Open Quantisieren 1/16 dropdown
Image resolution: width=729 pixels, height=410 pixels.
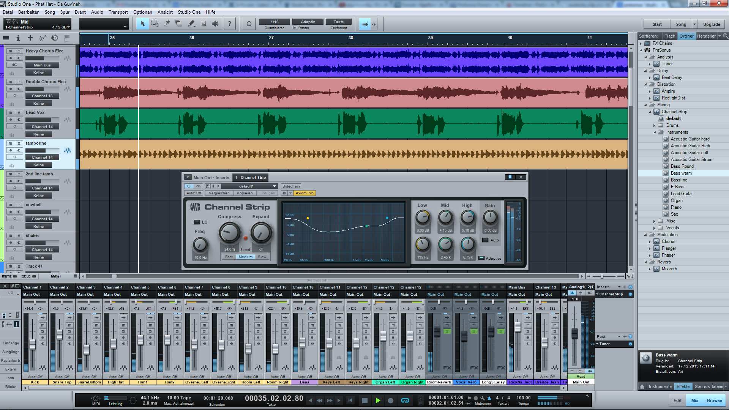[x=275, y=22]
